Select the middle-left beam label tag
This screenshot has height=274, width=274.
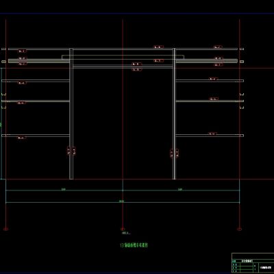22,103
